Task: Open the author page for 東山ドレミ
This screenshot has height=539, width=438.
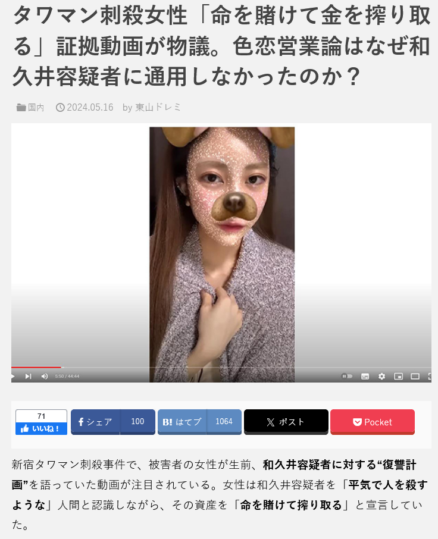Action: 158,108
